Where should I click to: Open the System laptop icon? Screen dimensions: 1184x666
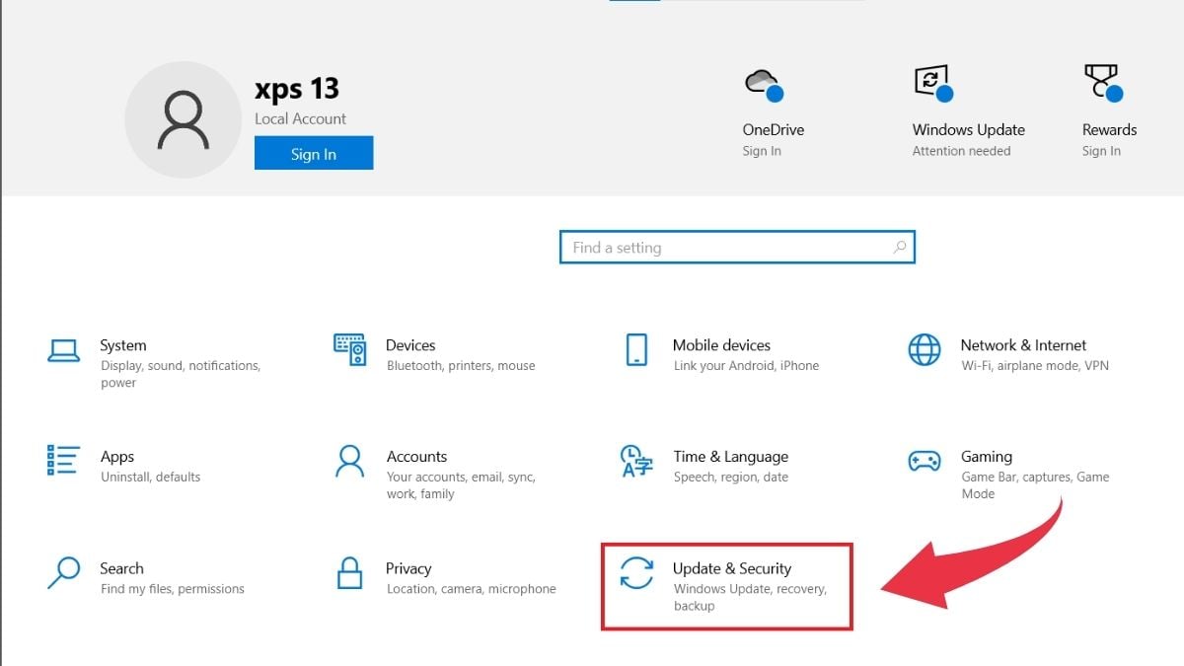[x=63, y=350]
